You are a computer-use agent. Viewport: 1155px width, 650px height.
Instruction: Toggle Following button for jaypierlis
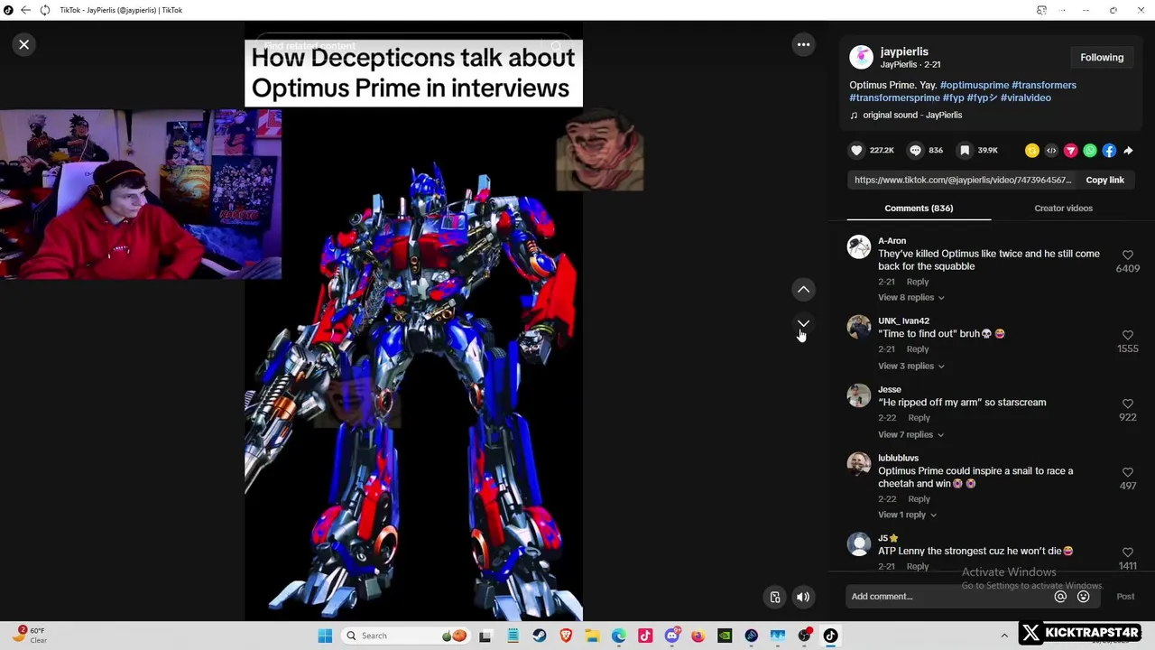point(1102,58)
